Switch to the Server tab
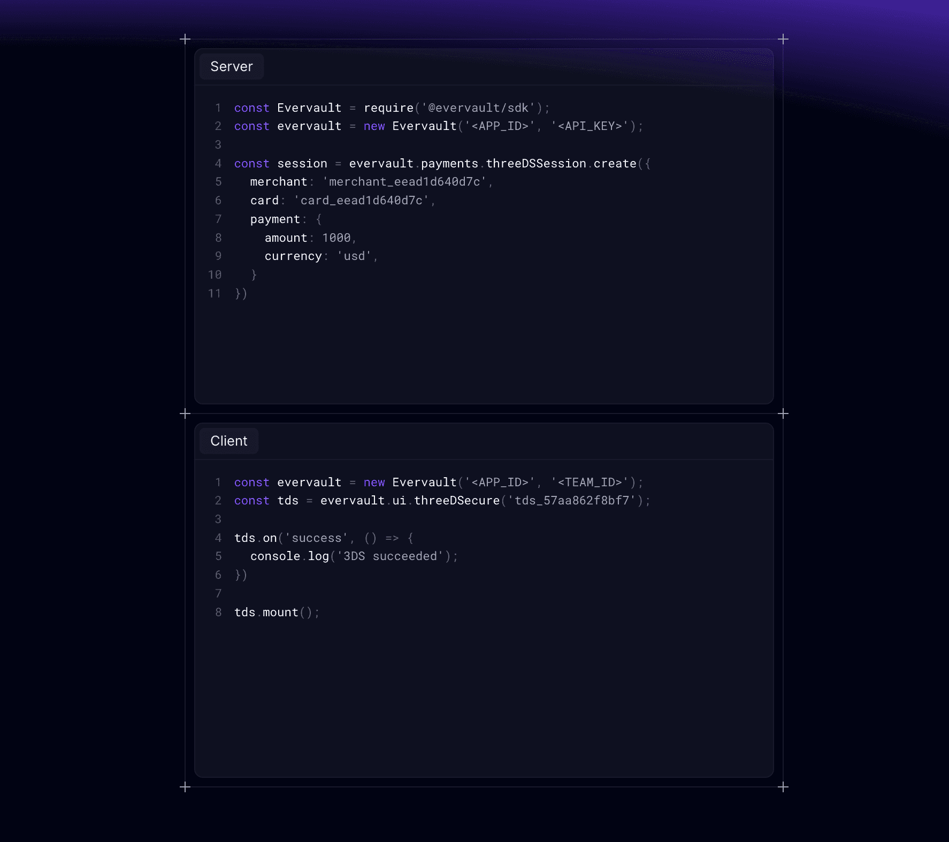Viewport: 949px width, 842px height. tap(231, 66)
